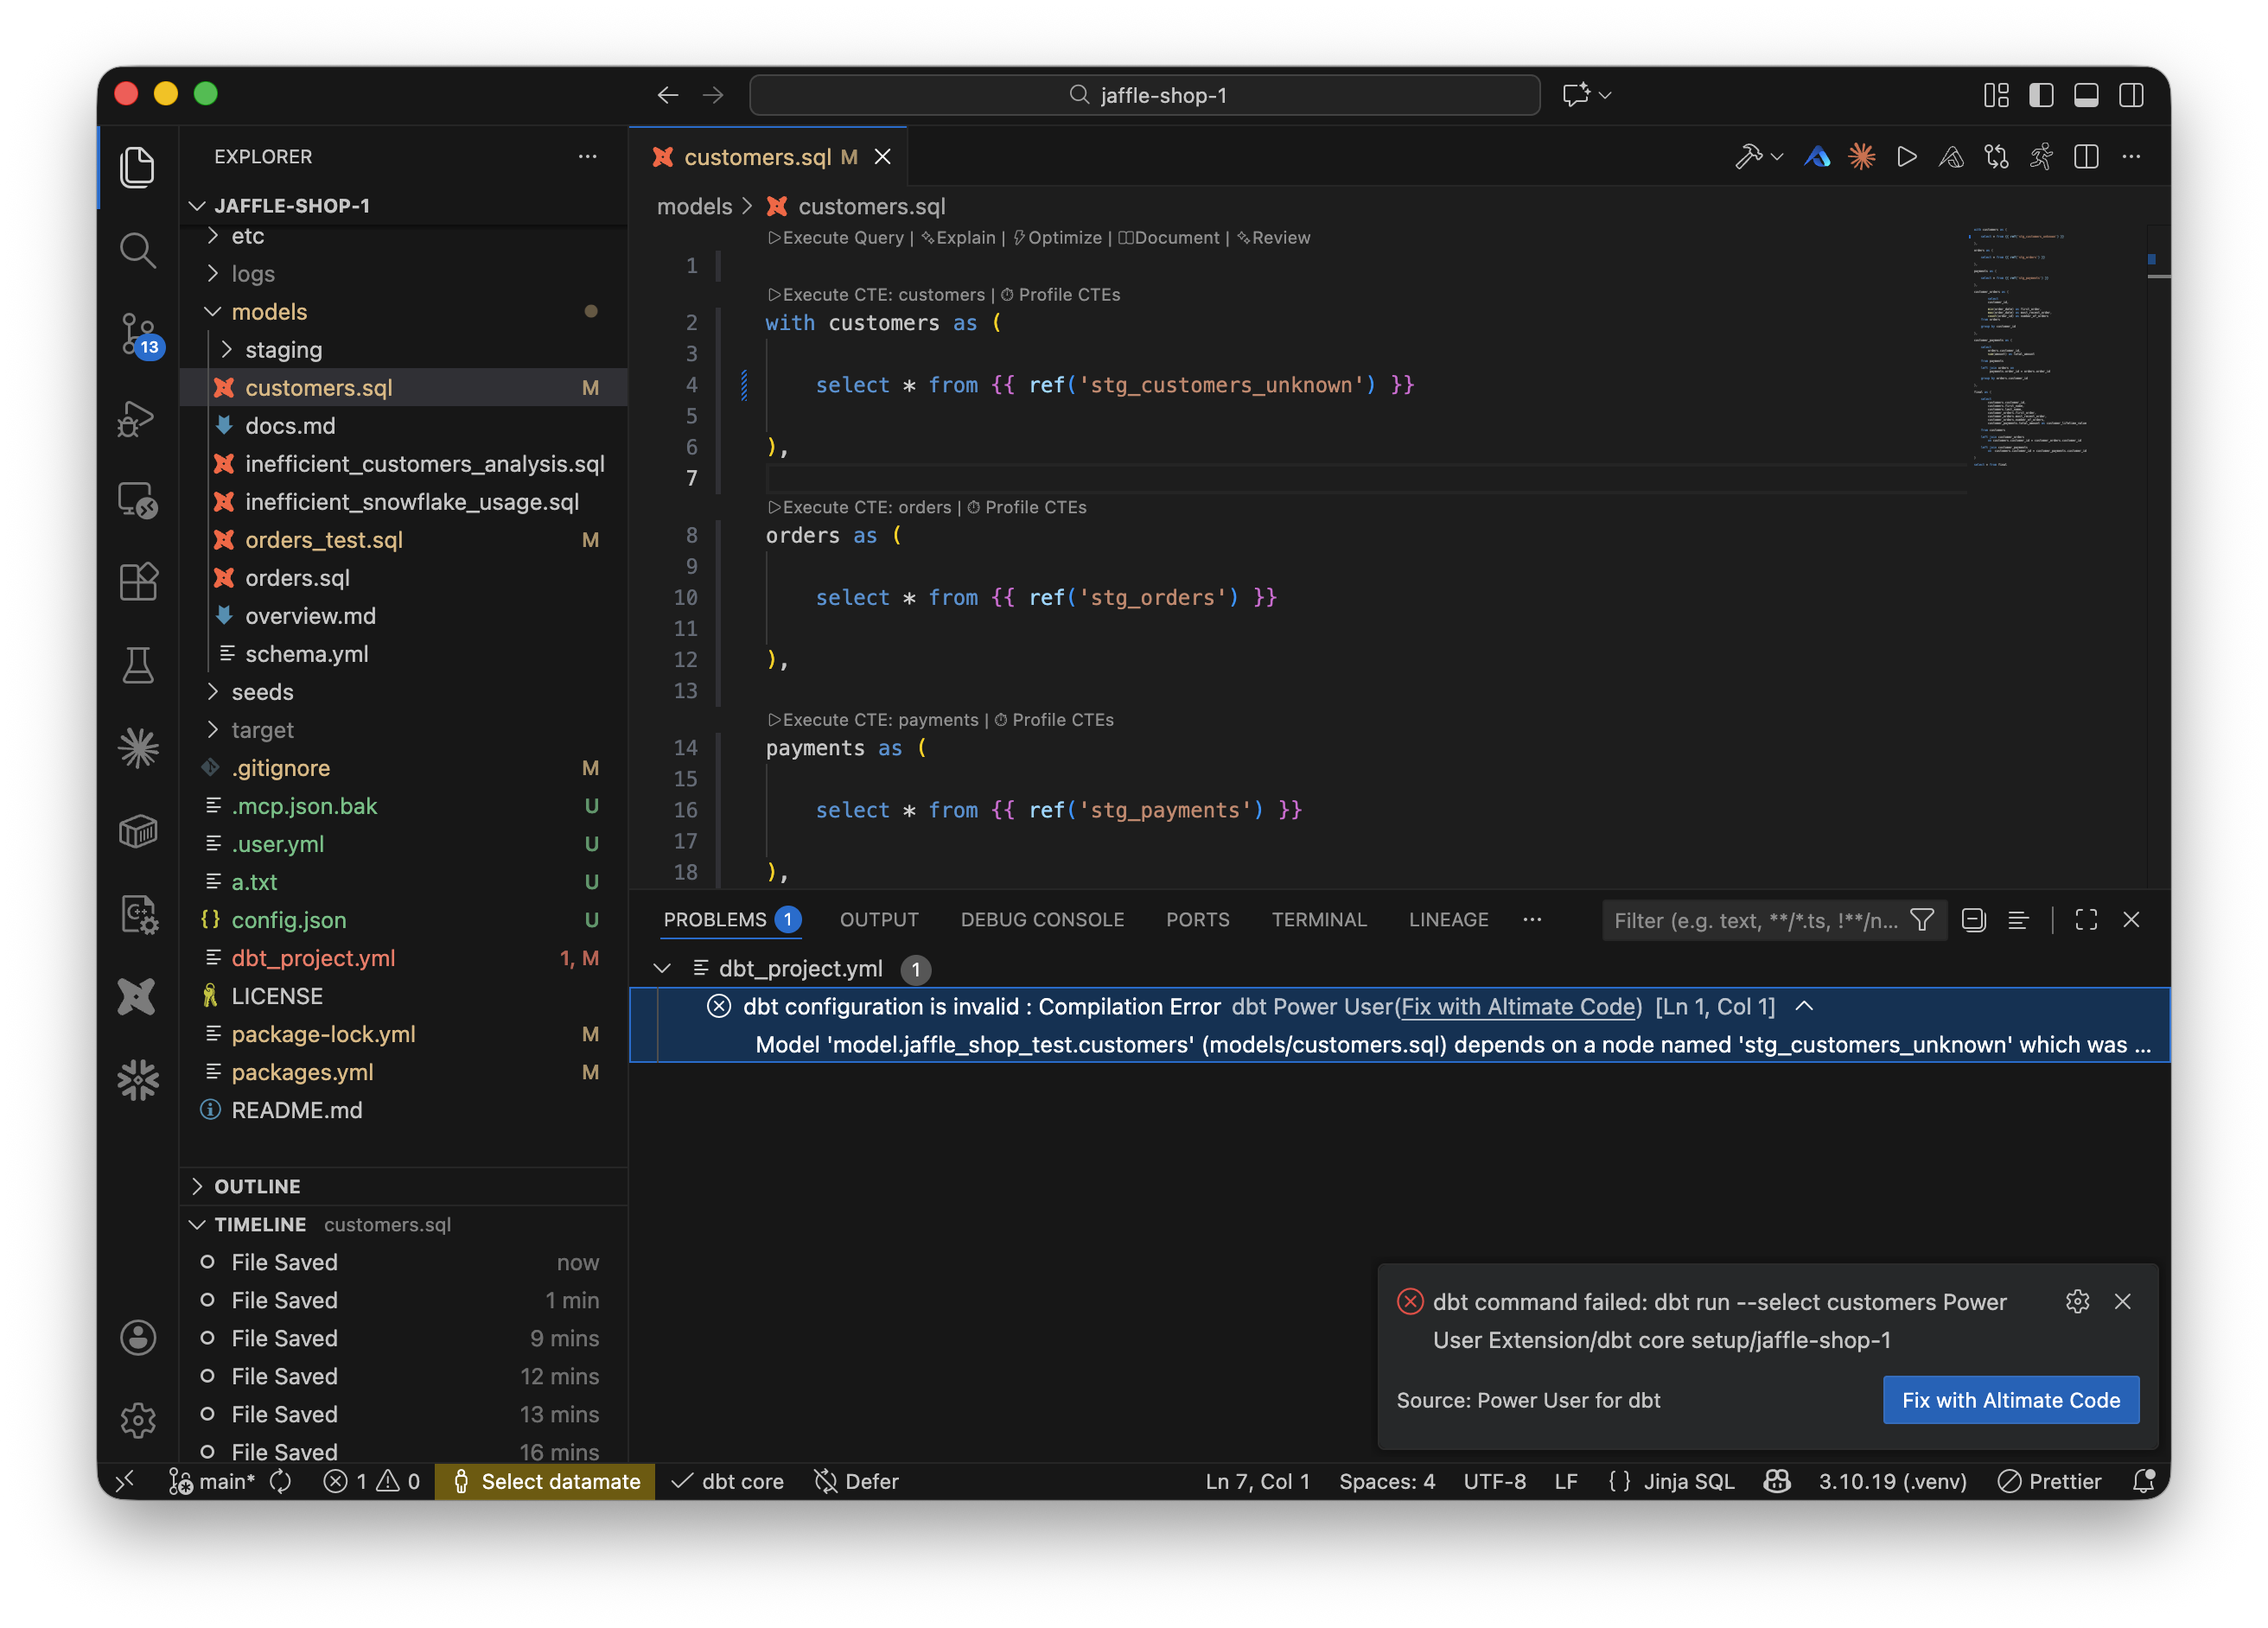Screen dimensions: 2268x1628
Task: Click the orange asterisk icon in editor toolbar
Action: click(1862, 157)
